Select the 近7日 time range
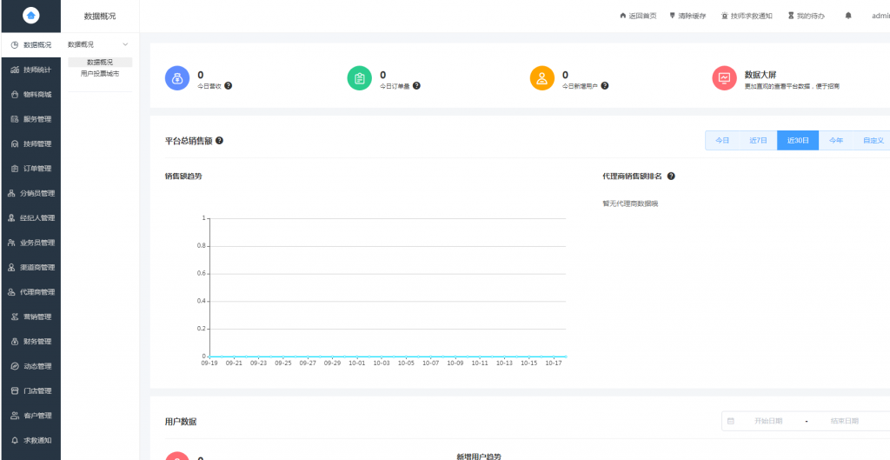This screenshot has width=890, height=460. click(758, 140)
